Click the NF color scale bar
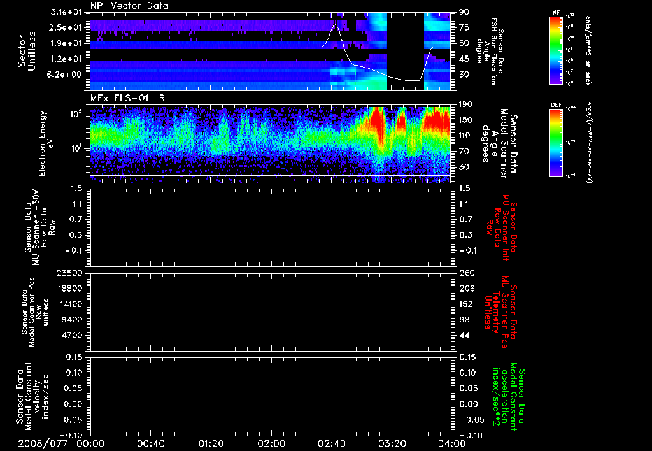Image resolution: width=652 pixels, height=451 pixels. coord(556,50)
